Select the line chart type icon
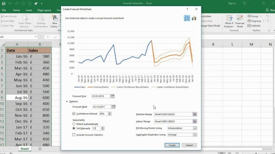 click(187, 18)
